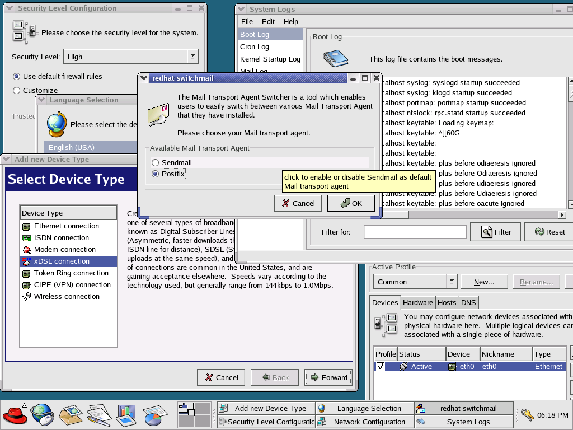The width and height of the screenshot is (573, 430).
Task: Click the authentication keys tray icon
Action: [x=527, y=415]
